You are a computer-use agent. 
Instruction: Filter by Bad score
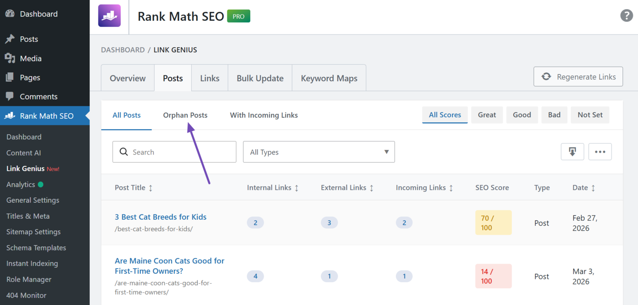pyautogui.click(x=554, y=115)
